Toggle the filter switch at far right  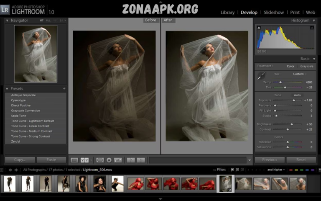[x=320, y=170]
